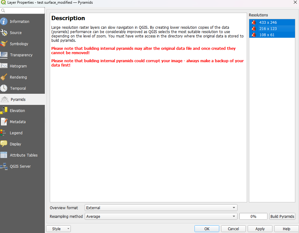Open the QGIS Server icon
Viewport: 299px width, 233px height.
[x=4, y=166]
